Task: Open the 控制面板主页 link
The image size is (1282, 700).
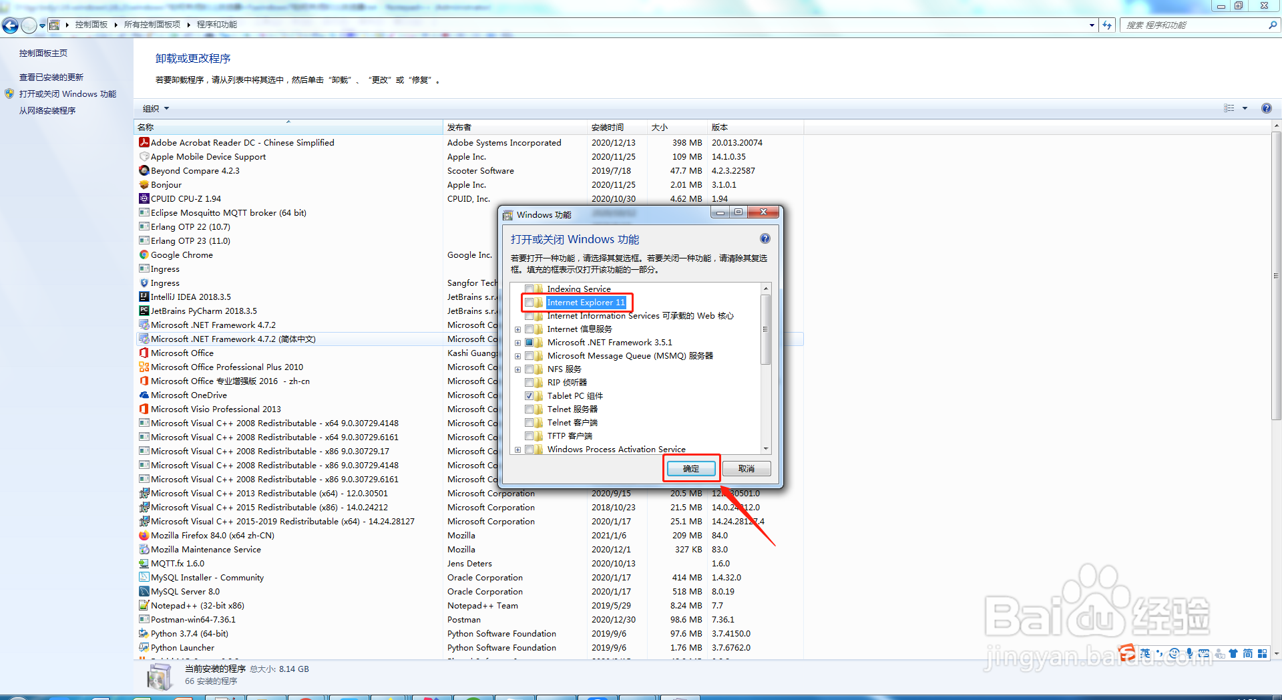Action: 43,53
